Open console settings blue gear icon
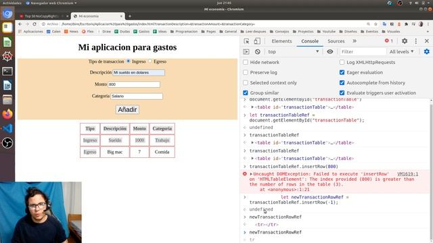Viewport: 433px width, 243px height. coord(427,51)
